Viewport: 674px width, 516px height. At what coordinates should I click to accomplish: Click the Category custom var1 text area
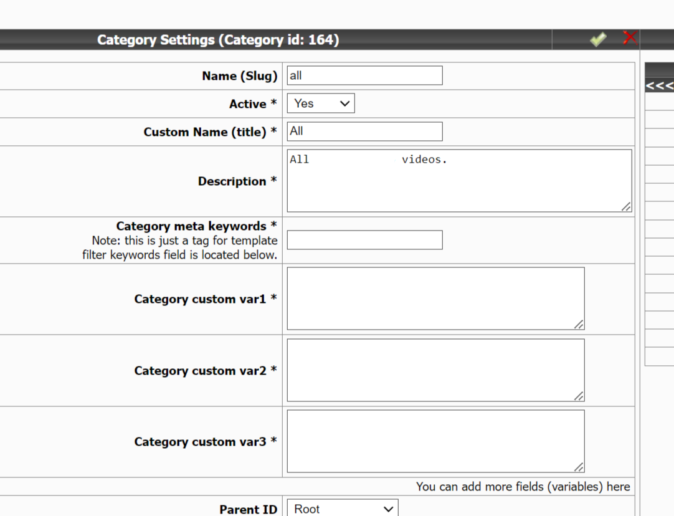(x=435, y=299)
